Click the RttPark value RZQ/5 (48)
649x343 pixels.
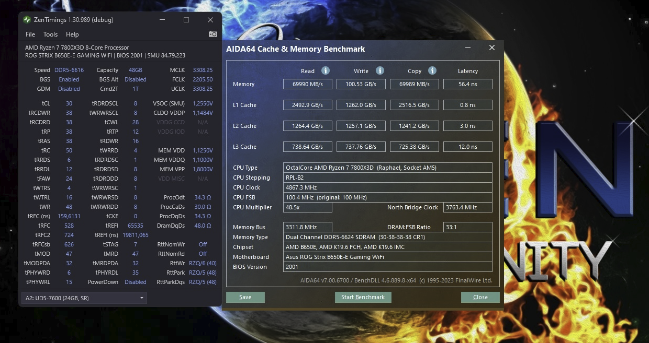point(203,273)
